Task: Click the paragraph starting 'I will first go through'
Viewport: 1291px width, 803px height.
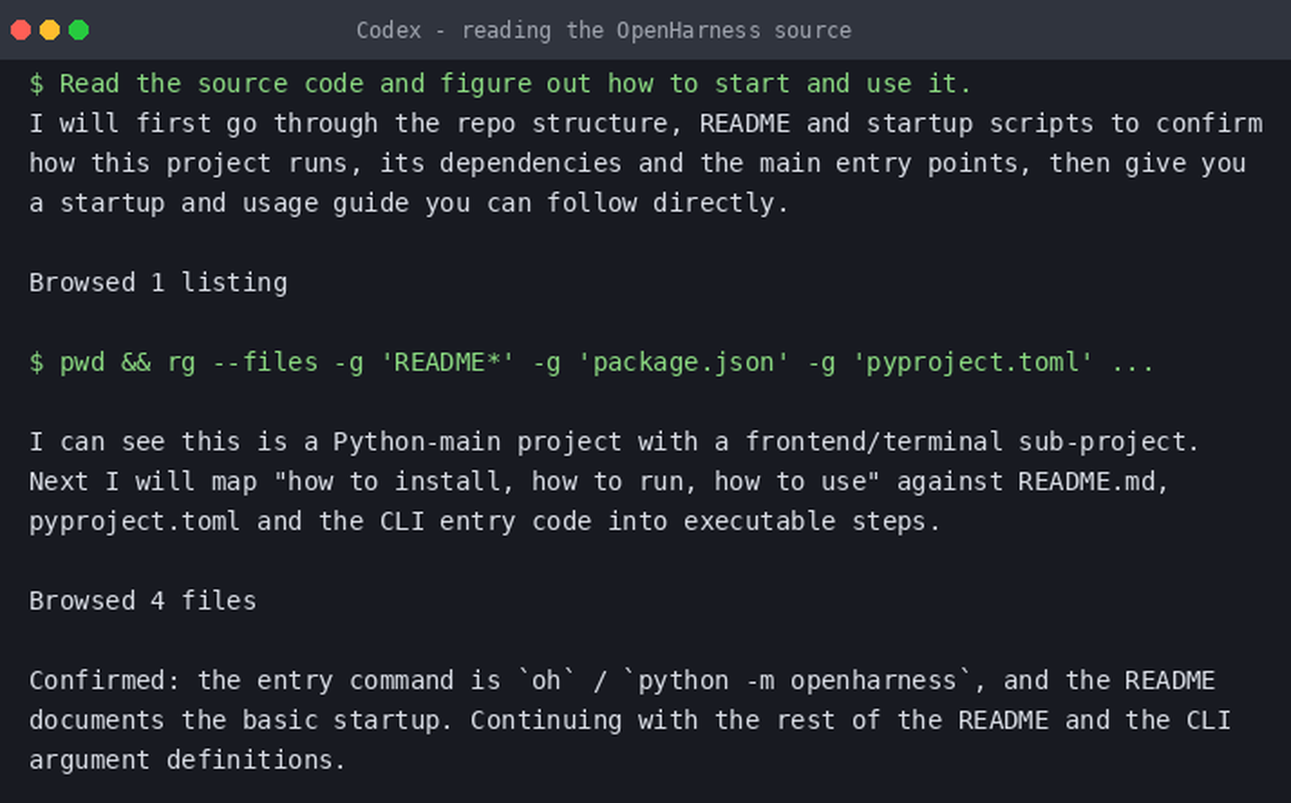Action: pyautogui.click(x=645, y=164)
